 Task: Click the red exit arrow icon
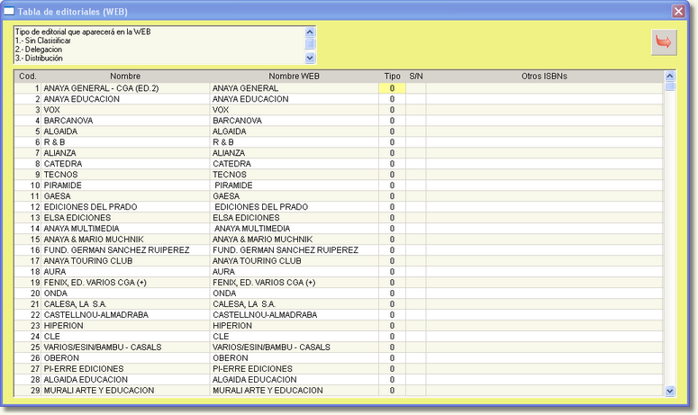point(664,42)
